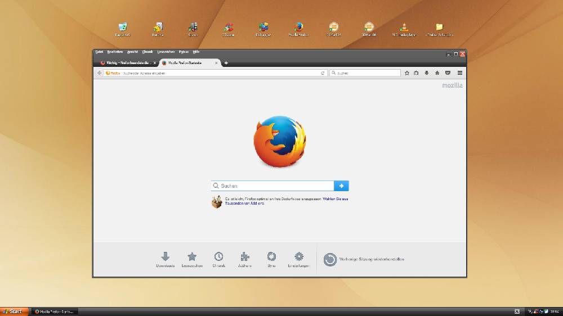Select the Defraggler desktop icon
Image resolution: width=563 pixels, height=316 pixels.
pos(263,29)
